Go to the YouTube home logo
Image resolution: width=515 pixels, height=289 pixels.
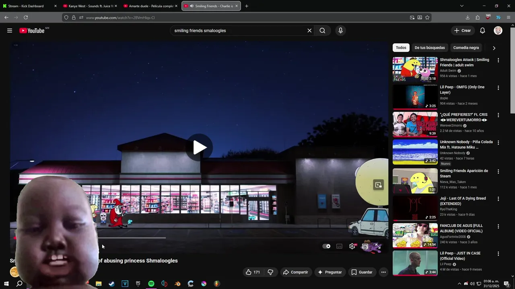(x=32, y=31)
